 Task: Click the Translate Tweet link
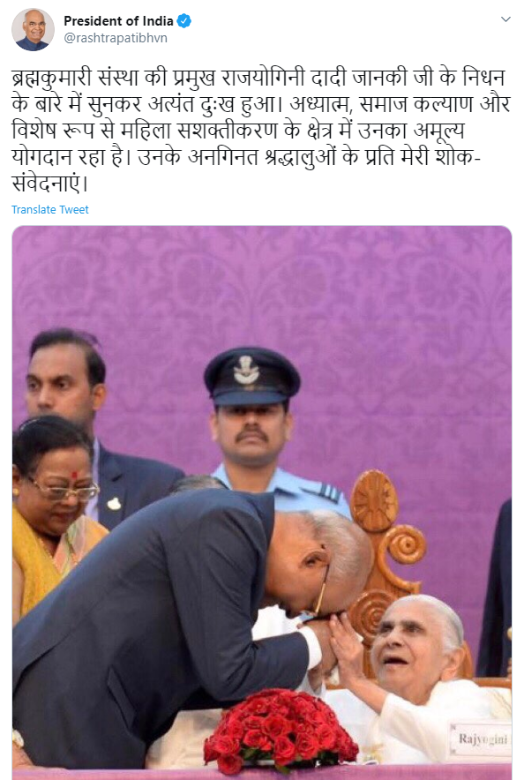50,210
